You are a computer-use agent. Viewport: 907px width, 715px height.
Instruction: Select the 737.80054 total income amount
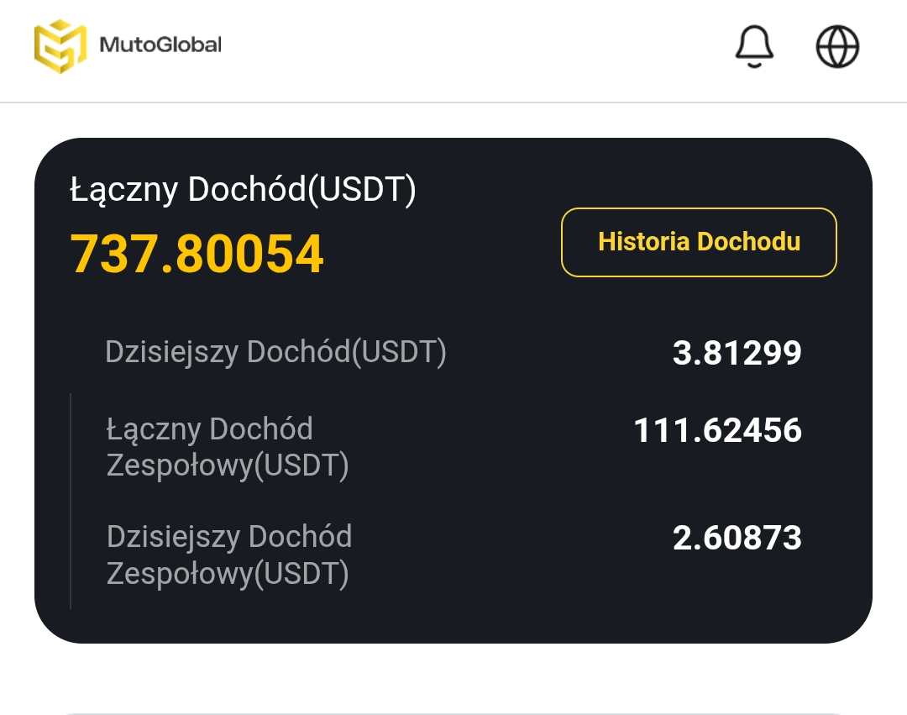197,255
